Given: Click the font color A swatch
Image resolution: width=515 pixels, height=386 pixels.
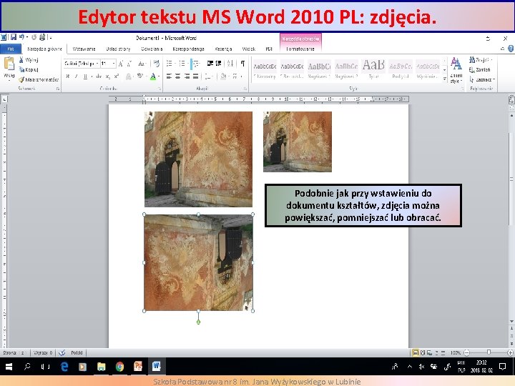Looking at the screenshot, I should coord(153,76).
